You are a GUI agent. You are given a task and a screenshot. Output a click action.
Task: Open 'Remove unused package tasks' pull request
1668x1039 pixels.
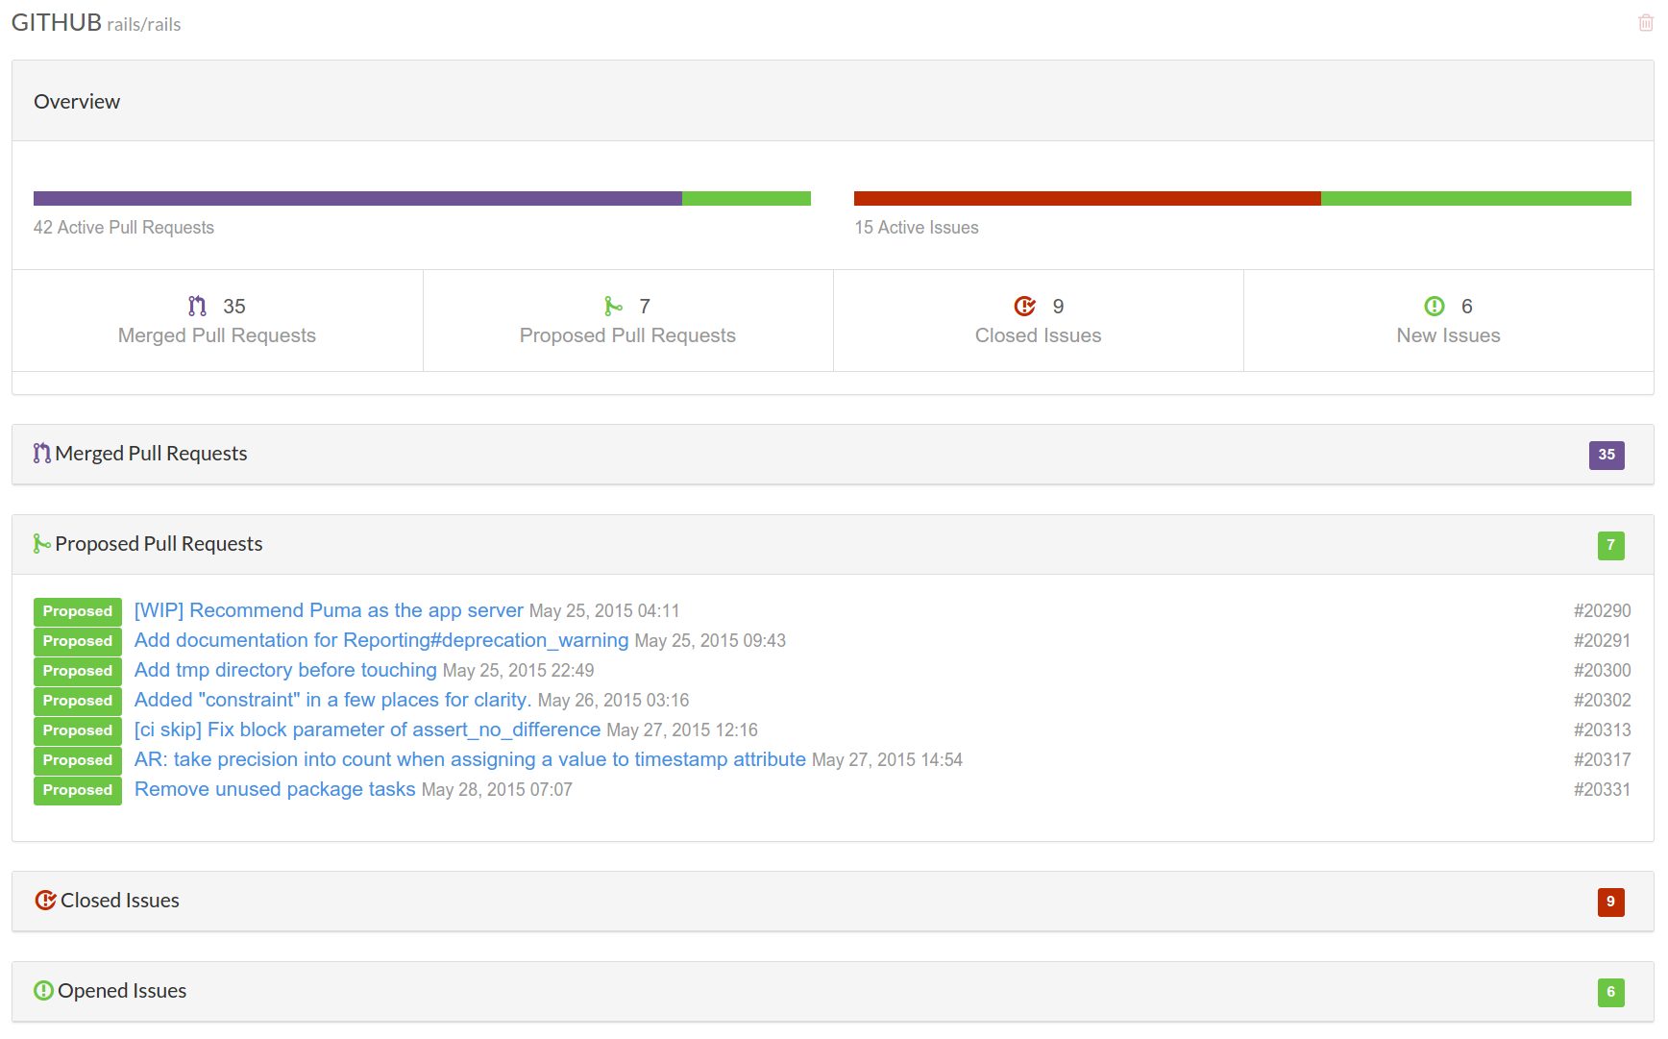click(275, 789)
